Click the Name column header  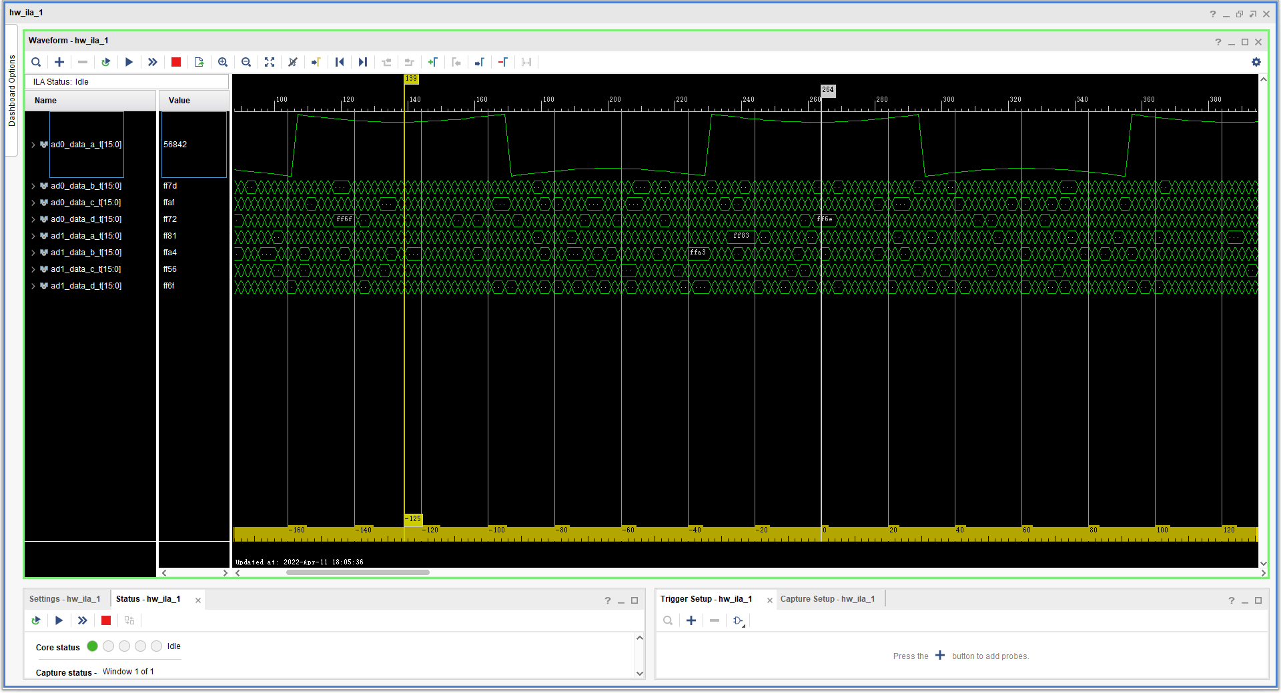click(90, 101)
